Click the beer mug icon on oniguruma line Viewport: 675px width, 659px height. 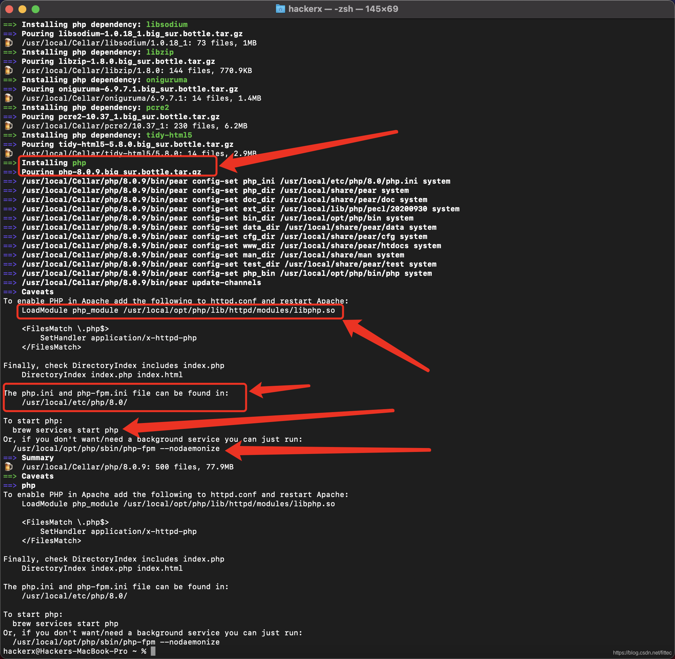[8, 98]
